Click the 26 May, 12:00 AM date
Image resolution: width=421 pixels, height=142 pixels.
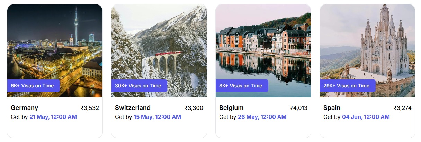262,117
